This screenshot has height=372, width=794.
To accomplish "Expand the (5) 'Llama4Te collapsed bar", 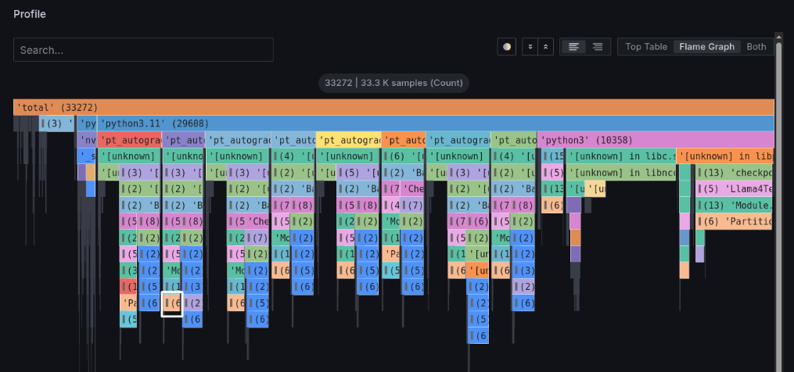I will tap(734, 188).
